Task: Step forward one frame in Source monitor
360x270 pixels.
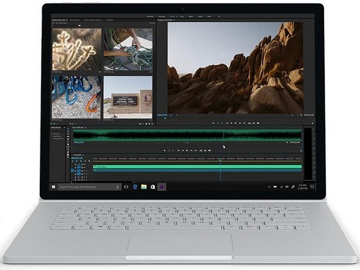Action: pyautogui.click(x=192, y=150)
